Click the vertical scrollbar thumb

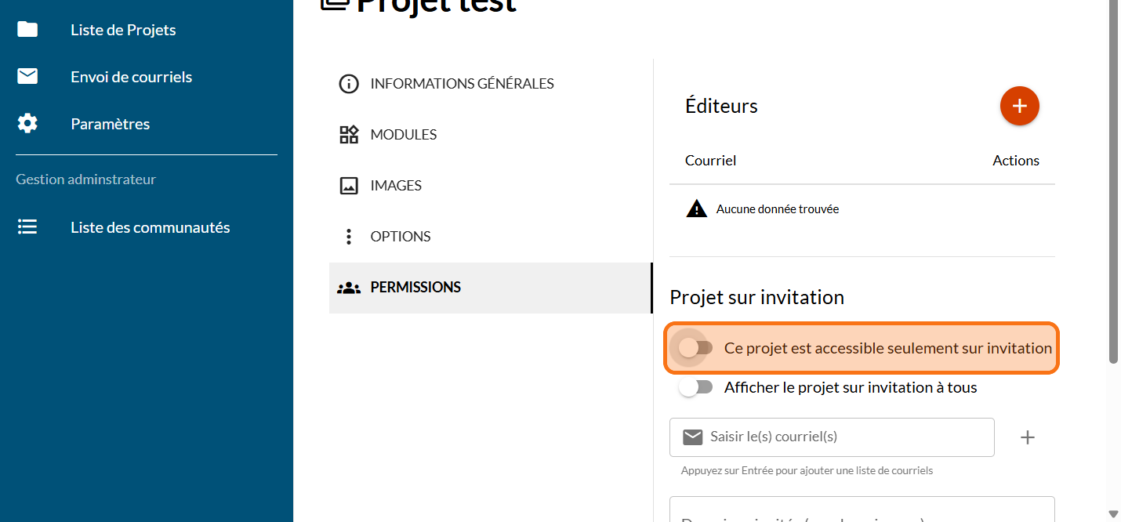(1113, 180)
